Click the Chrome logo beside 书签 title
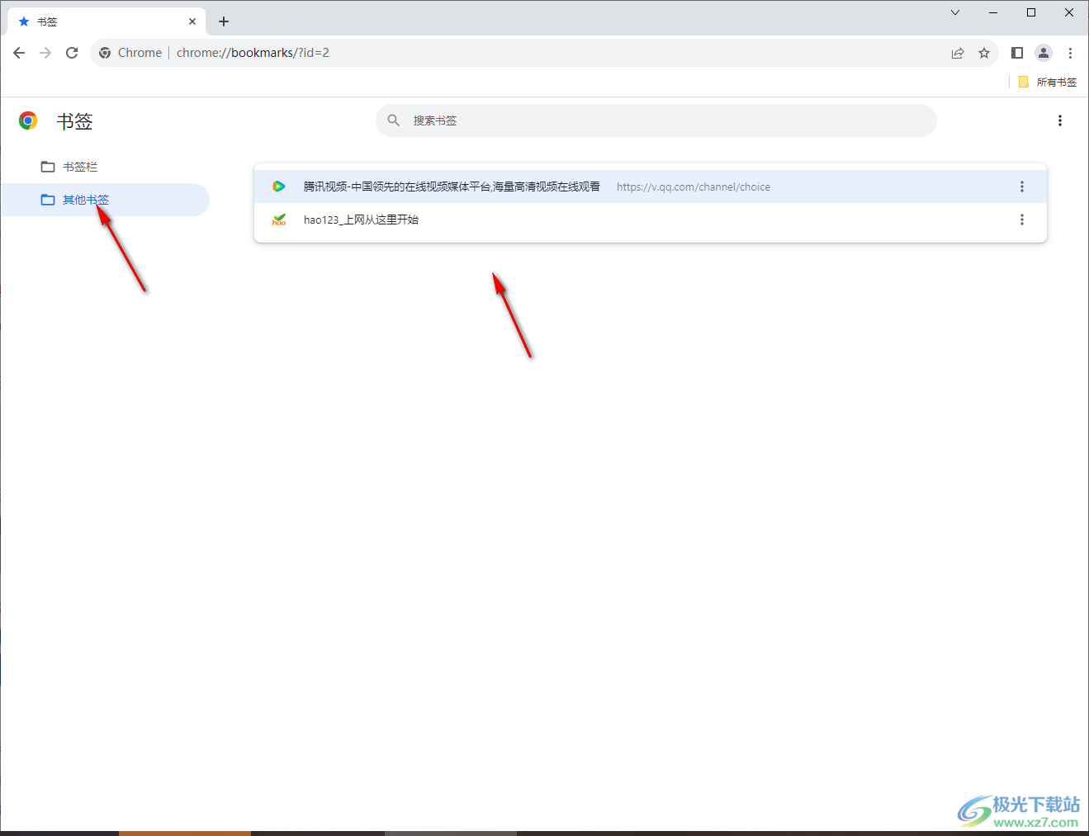Viewport: 1089px width, 836px height. click(x=28, y=120)
